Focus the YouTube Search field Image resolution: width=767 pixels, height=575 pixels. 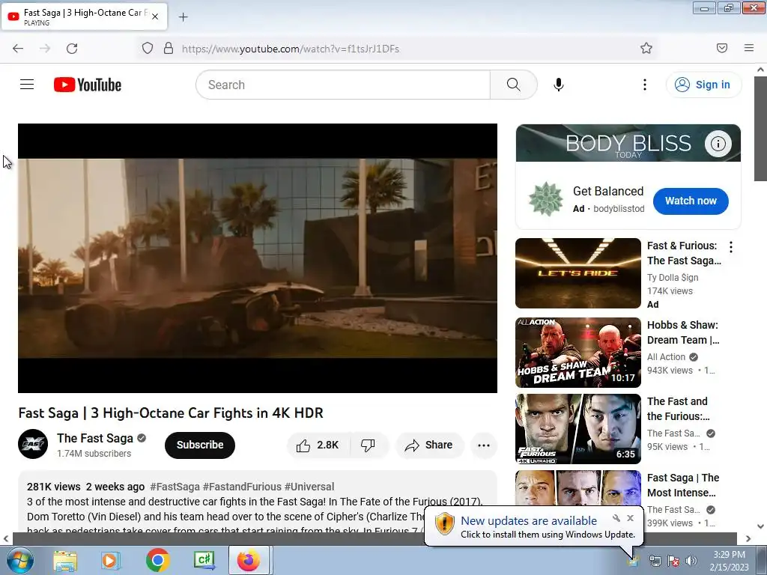coord(343,85)
